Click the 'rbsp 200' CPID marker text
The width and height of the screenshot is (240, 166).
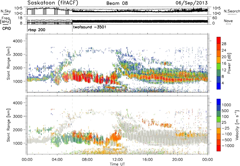[x=37, y=30]
